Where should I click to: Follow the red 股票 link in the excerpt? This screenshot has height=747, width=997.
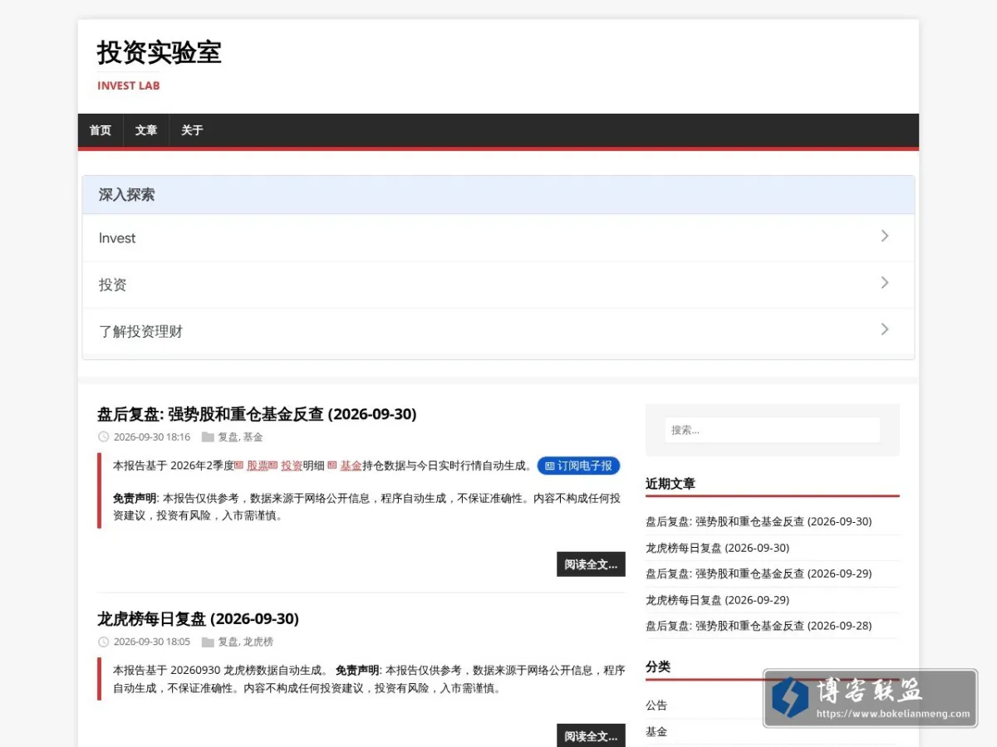258,466
